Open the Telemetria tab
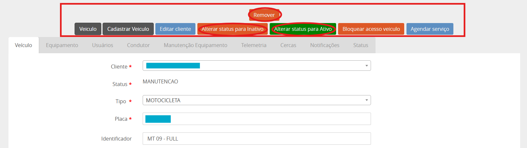Viewport: 527px width, 148px height. [254, 45]
